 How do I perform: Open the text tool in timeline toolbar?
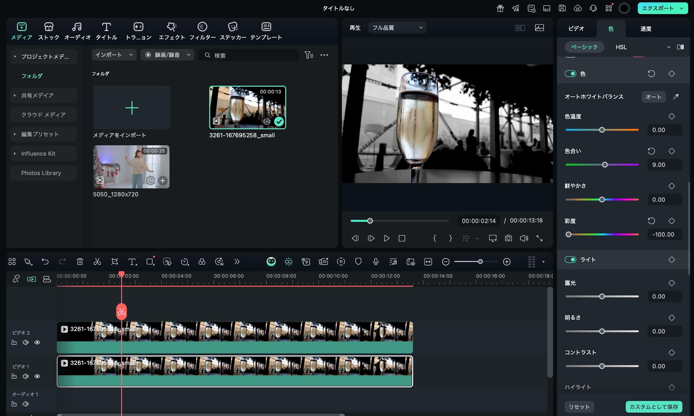pos(132,261)
